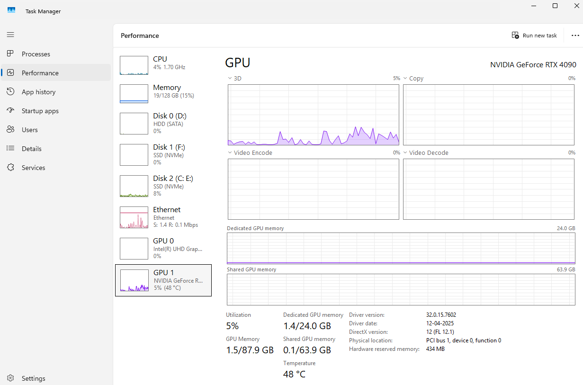Image resolution: width=583 pixels, height=385 pixels.
Task: Click the Copy engine graph area
Action: tap(489, 115)
